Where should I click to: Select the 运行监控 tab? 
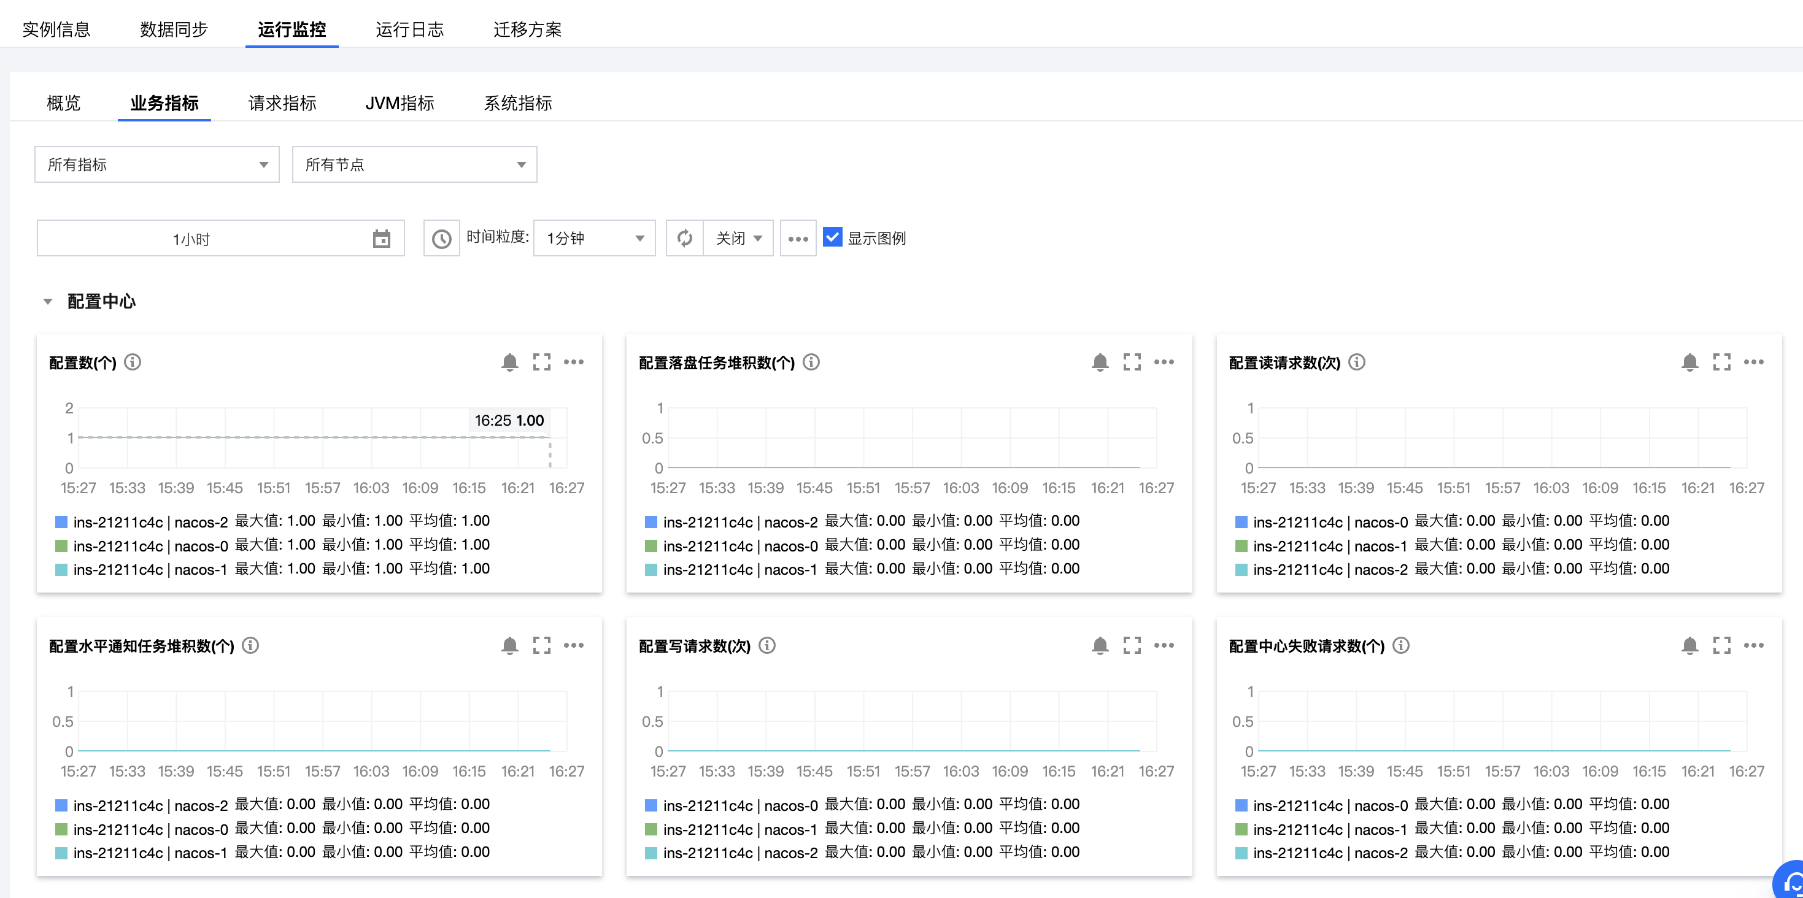[292, 29]
